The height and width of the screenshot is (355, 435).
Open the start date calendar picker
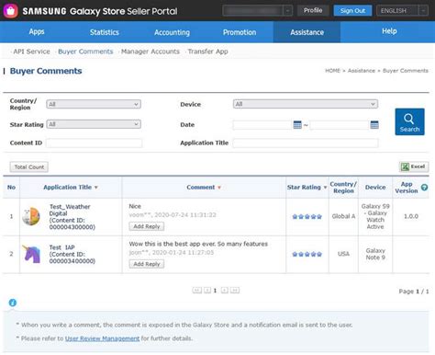(x=297, y=125)
